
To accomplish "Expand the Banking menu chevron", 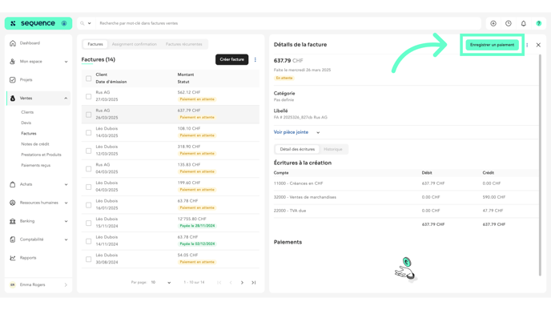I will tap(66, 221).
